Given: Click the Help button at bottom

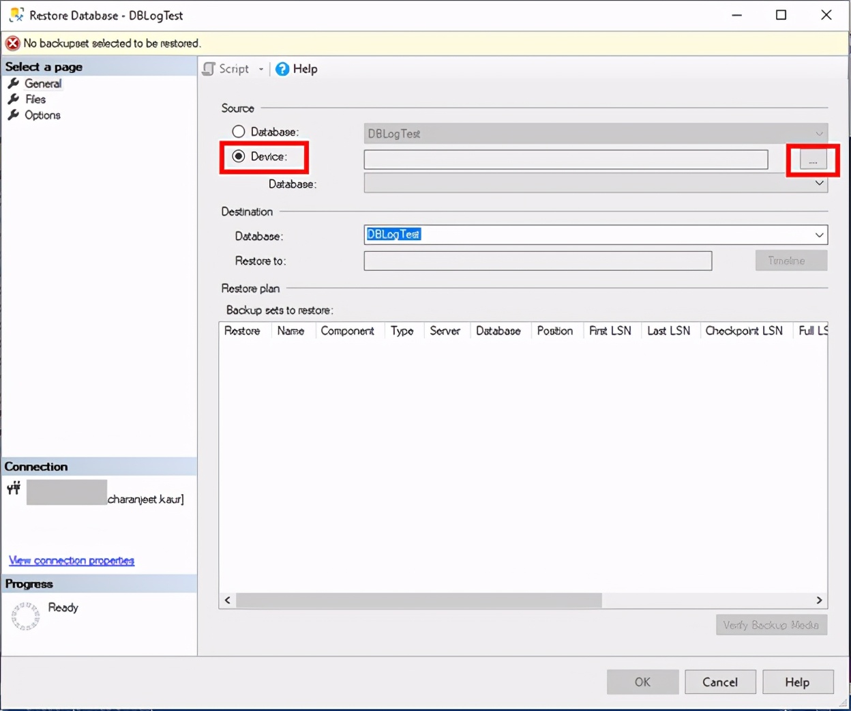Looking at the screenshot, I should pyautogui.click(x=798, y=682).
